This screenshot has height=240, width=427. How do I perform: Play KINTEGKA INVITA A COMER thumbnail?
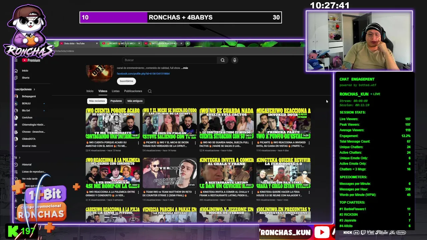pyautogui.click(x=227, y=173)
